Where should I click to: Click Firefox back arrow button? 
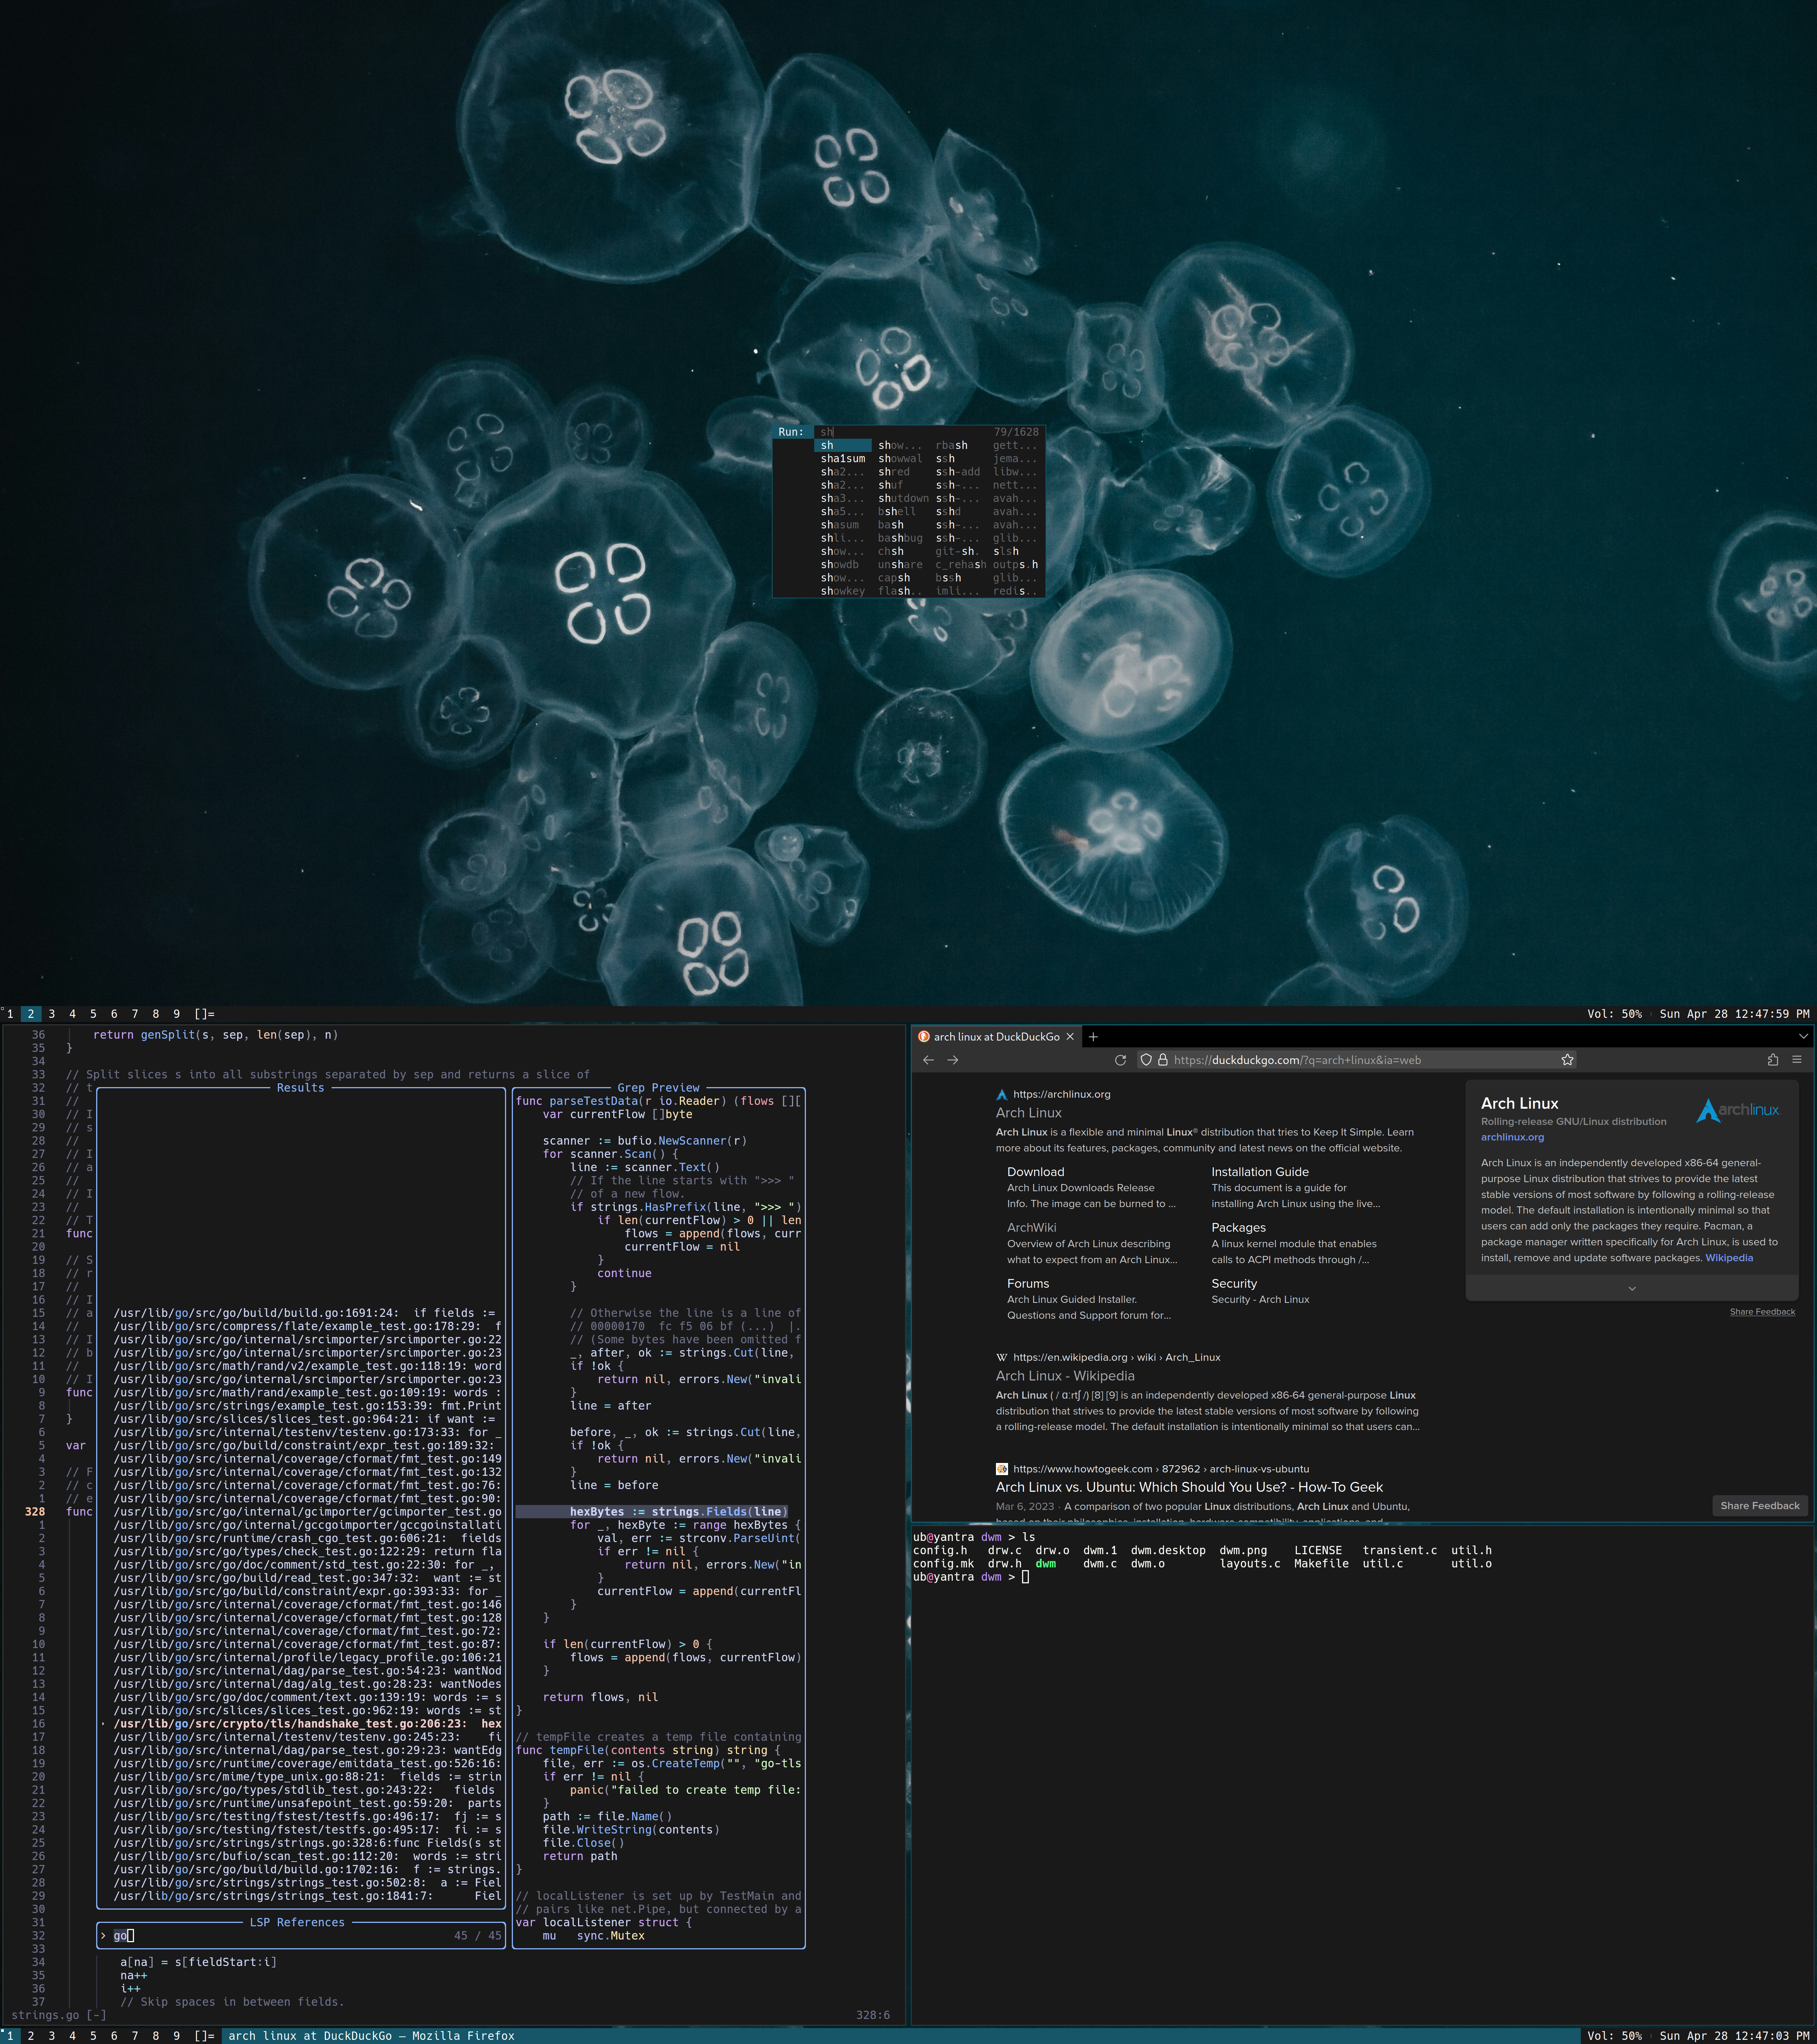928,1060
